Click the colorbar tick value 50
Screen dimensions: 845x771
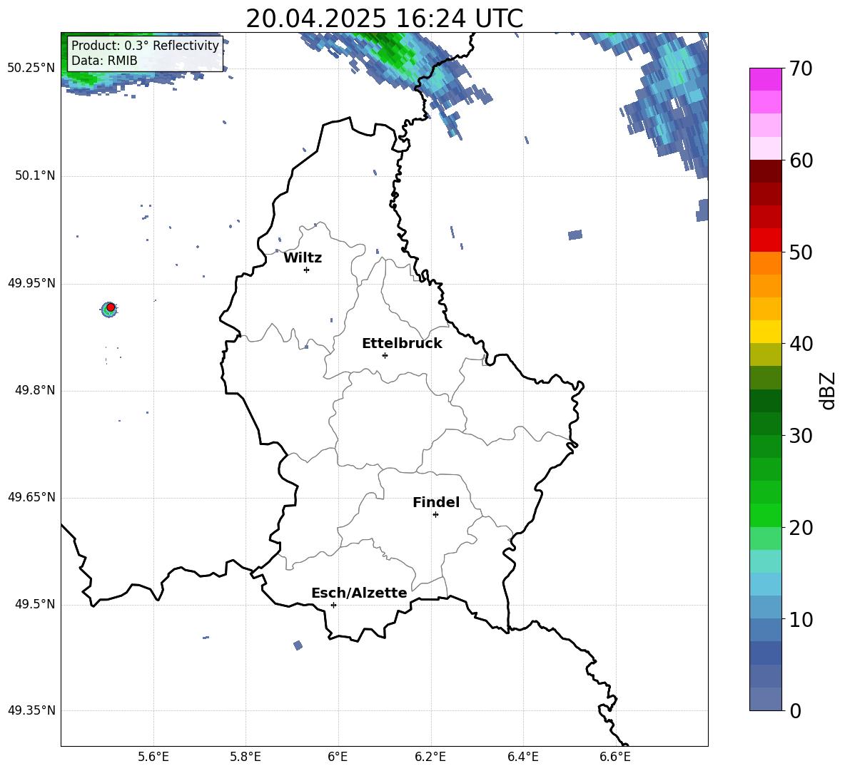[801, 252]
